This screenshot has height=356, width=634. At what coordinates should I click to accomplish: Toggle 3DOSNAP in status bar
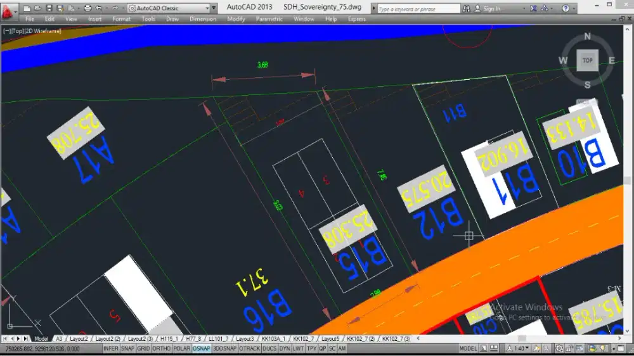coord(224,348)
